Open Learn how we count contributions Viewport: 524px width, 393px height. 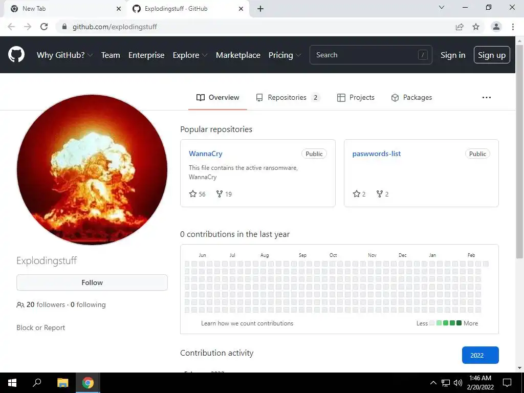(x=247, y=323)
